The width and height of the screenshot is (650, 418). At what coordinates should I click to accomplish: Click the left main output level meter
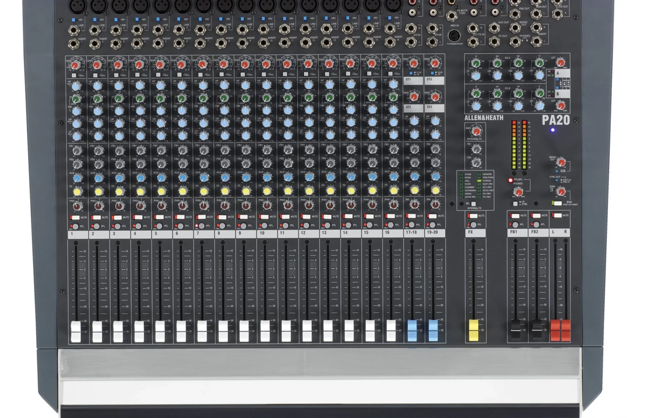click(514, 145)
